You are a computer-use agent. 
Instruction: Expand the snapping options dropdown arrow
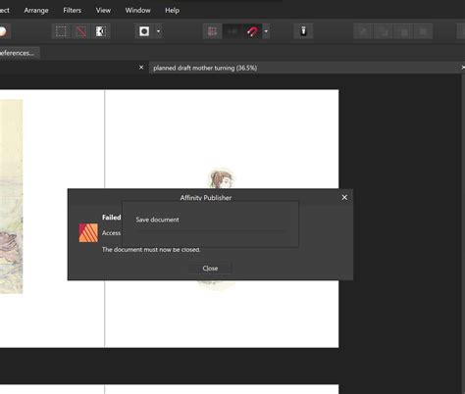(x=266, y=31)
